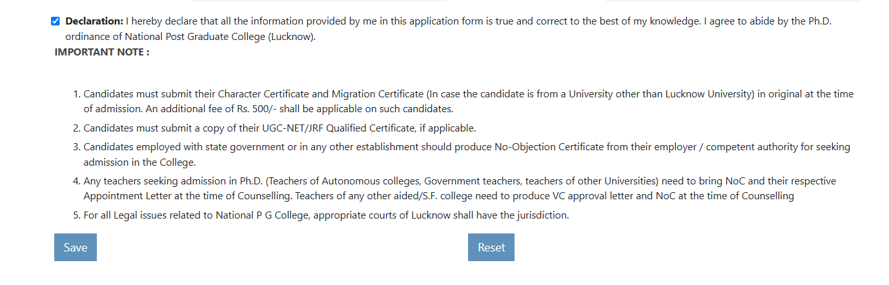This screenshot has height=285, width=889.
Task: Uncheck the Declaration checkbox
Action: [56, 21]
